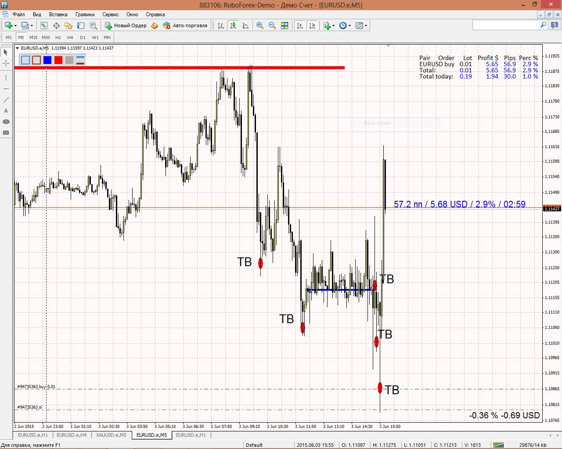
Task: Expand the EURUSD.e,M5 chart title arrow
Action: (18, 48)
